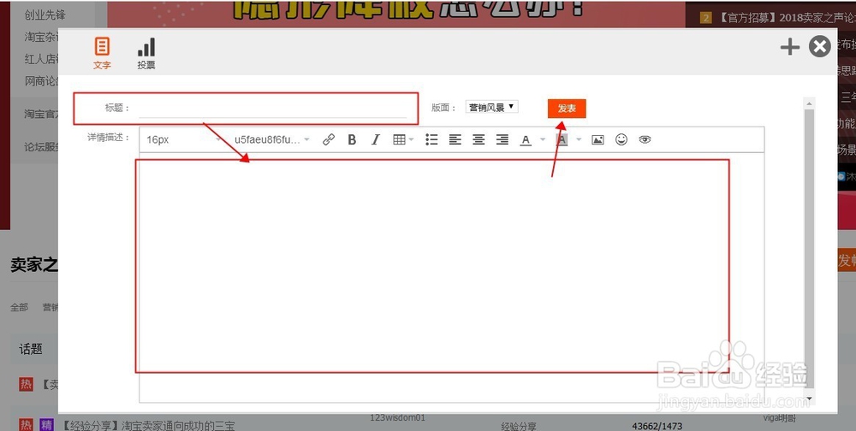856x431 pixels.
Task: Click inside the detail description text area
Action: (451, 277)
